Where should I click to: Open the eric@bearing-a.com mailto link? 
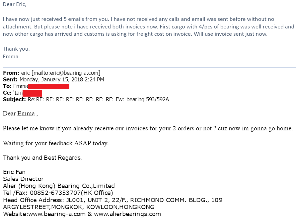pyautogui.click(x=66, y=73)
